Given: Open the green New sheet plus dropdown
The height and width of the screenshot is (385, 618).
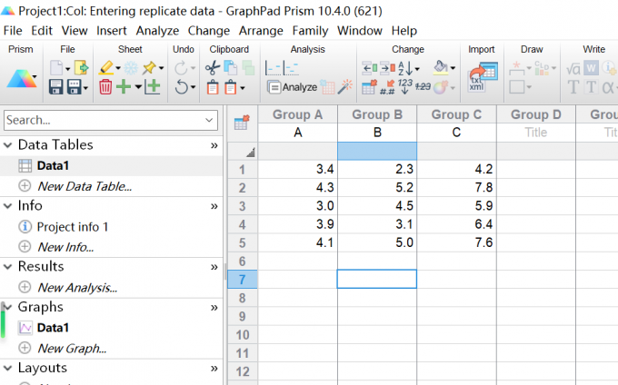Looking at the screenshot, I should [x=138, y=87].
